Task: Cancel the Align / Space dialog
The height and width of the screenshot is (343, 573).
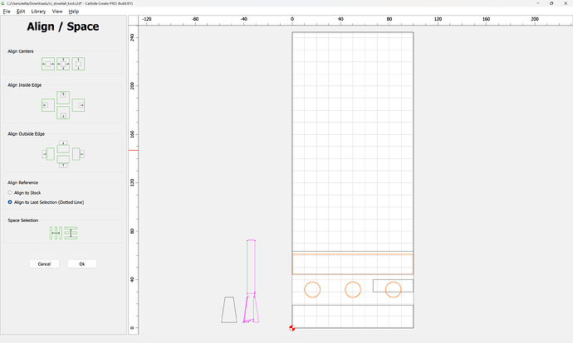Action: (x=44, y=264)
